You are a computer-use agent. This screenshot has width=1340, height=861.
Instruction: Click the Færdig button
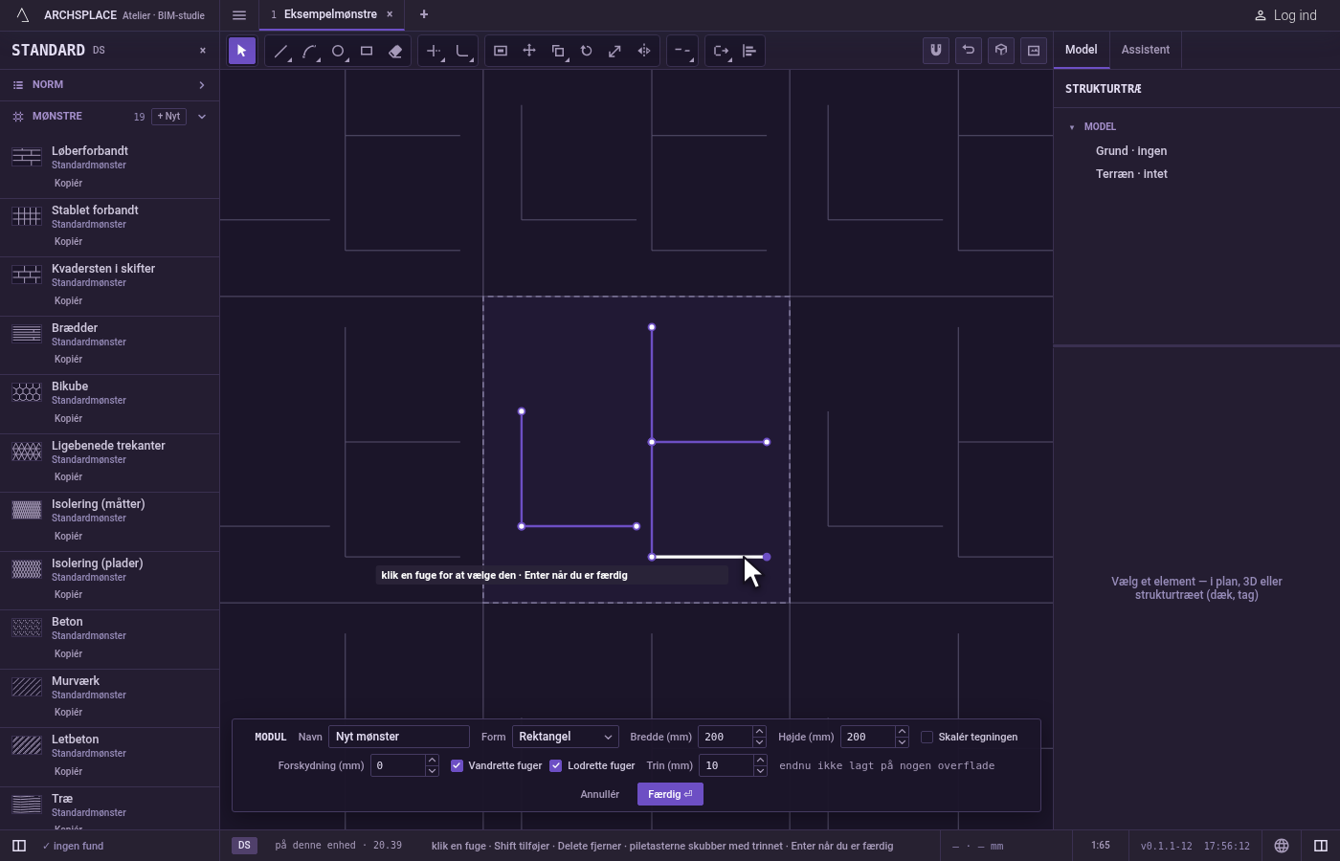click(x=670, y=794)
